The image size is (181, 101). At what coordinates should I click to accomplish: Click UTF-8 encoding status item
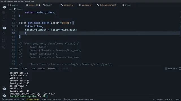tap(177, 99)
